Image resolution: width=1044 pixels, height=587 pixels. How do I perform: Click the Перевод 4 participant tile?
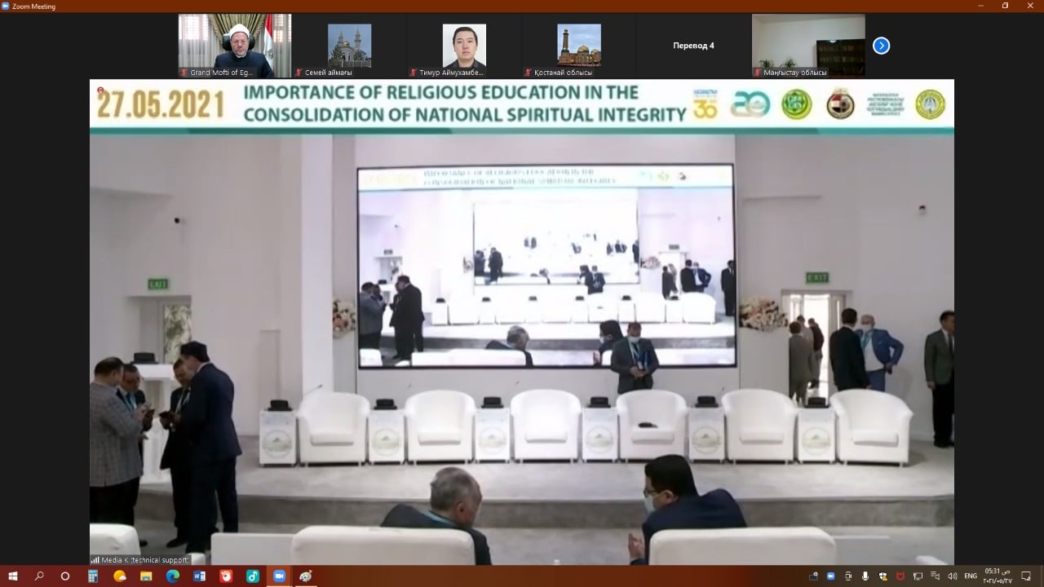coord(693,46)
